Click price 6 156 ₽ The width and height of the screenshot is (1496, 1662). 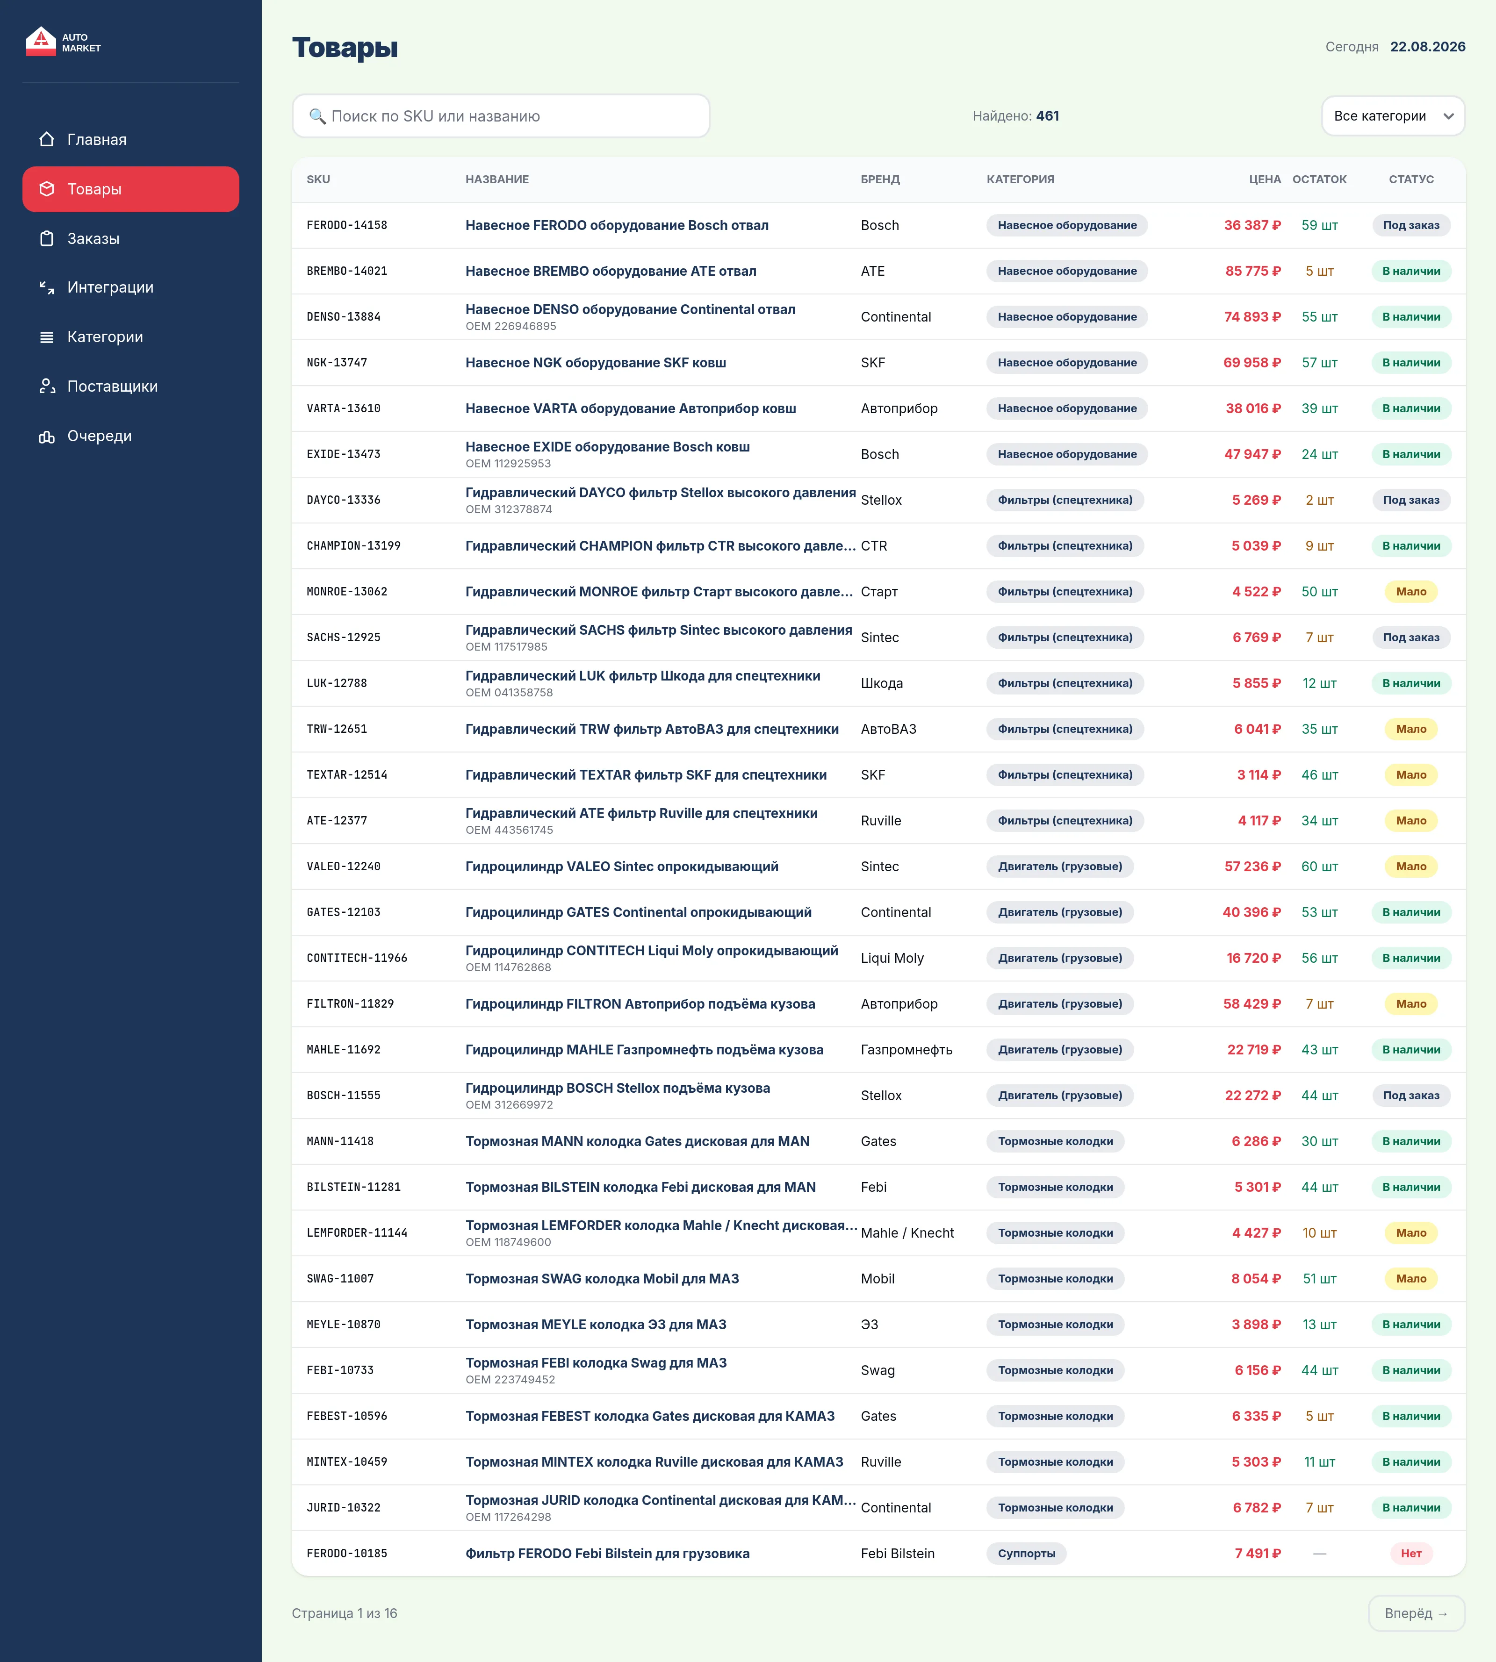coord(1258,1370)
